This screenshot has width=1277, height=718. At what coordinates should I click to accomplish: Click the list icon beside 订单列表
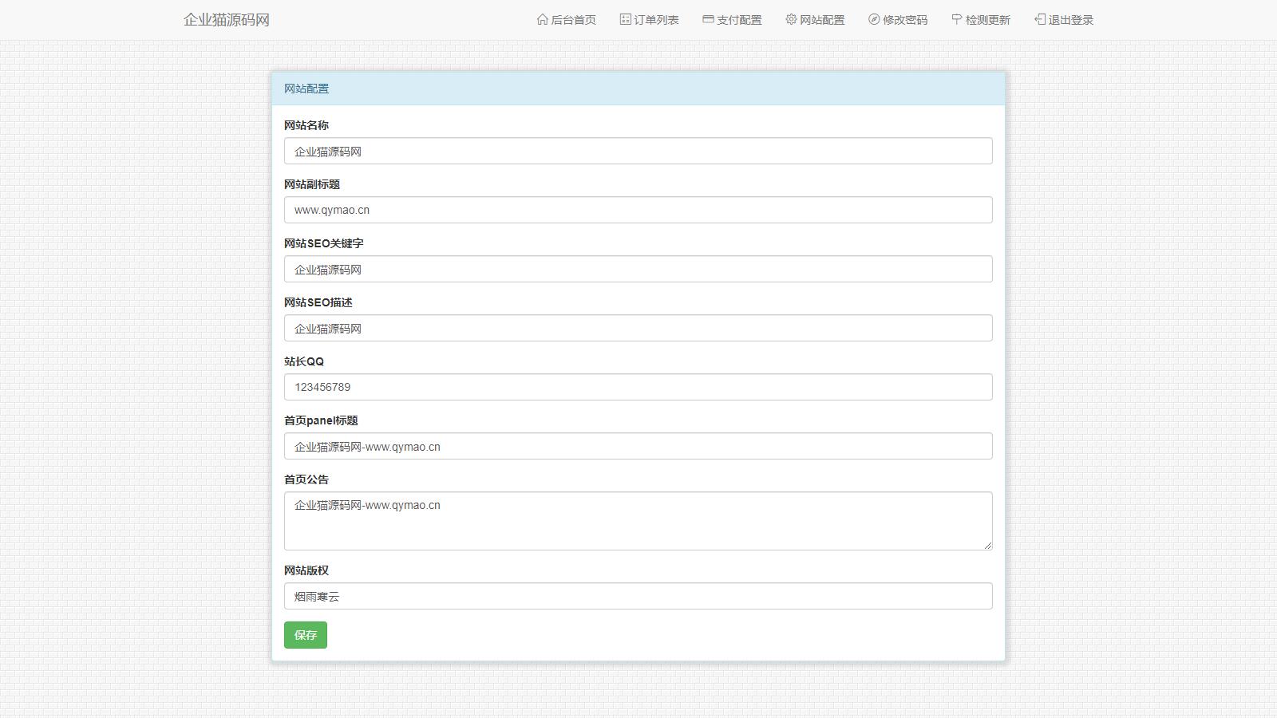click(x=626, y=19)
